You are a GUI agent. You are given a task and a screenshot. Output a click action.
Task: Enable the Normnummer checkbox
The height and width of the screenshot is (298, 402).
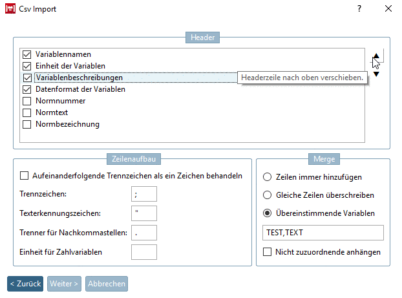tap(27, 101)
